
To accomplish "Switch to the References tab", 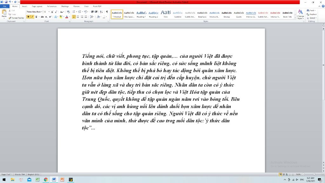I will coord(52,6).
